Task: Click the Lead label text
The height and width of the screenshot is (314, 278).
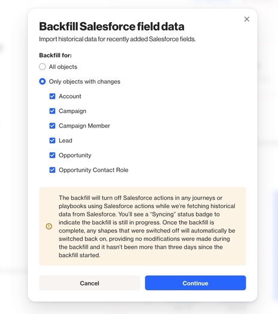Action: [x=65, y=141]
